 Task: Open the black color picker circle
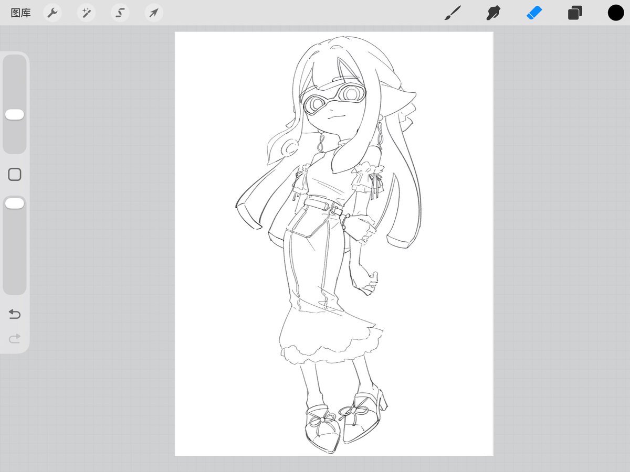pyautogui.click(x=616, y=13)
